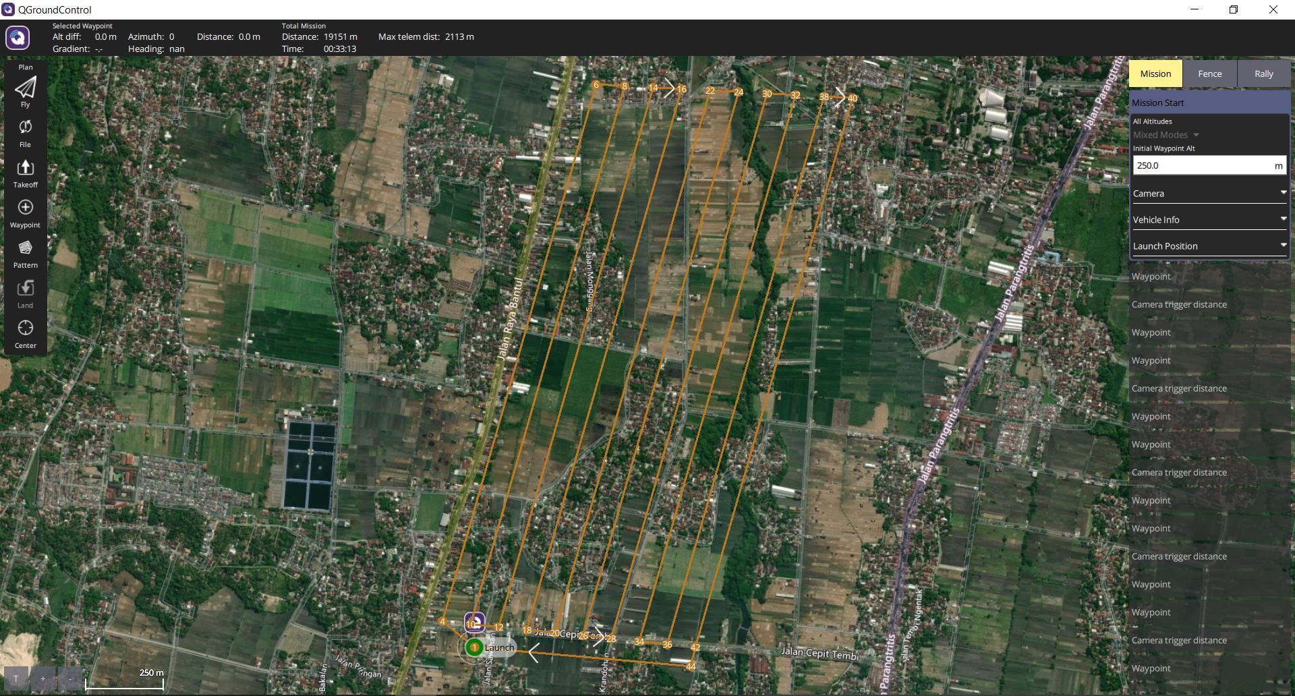Switch to the Rally tab
The height and width of the screenshot is (696, 1295).
pos(1263,74)
